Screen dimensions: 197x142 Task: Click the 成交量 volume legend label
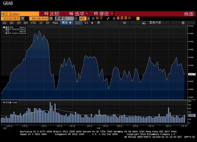click(8, 103)
